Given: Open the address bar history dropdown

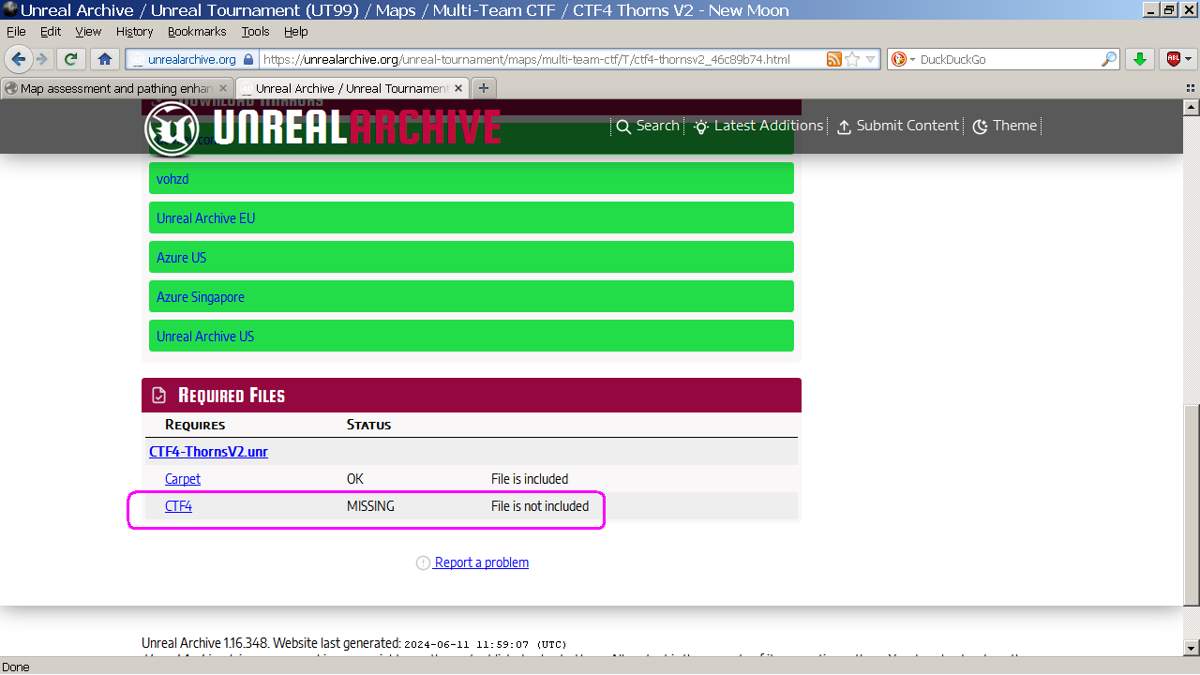Looking at the screenshot, I should pos(870,59).
